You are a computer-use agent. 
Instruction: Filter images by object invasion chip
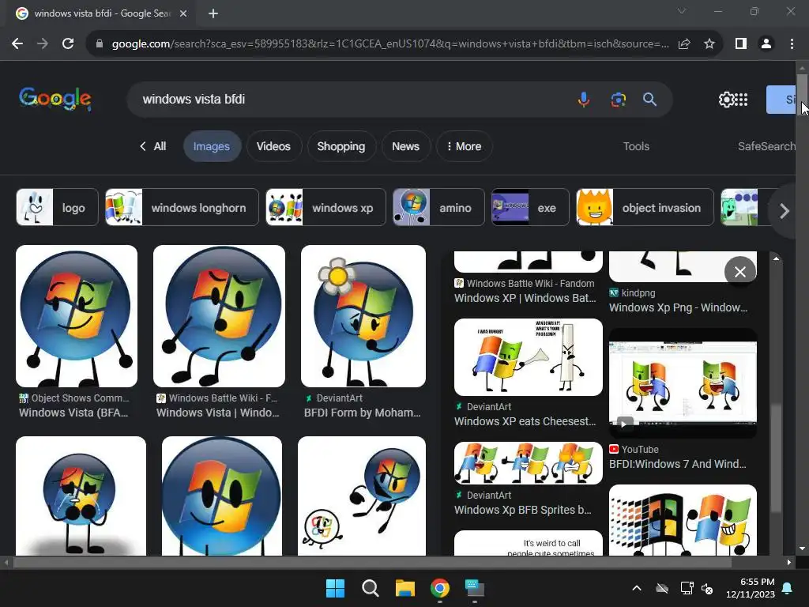pos(645,208)
